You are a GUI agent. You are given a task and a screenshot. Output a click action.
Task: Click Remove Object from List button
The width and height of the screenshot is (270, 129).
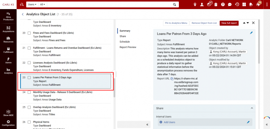coord(204,23)
